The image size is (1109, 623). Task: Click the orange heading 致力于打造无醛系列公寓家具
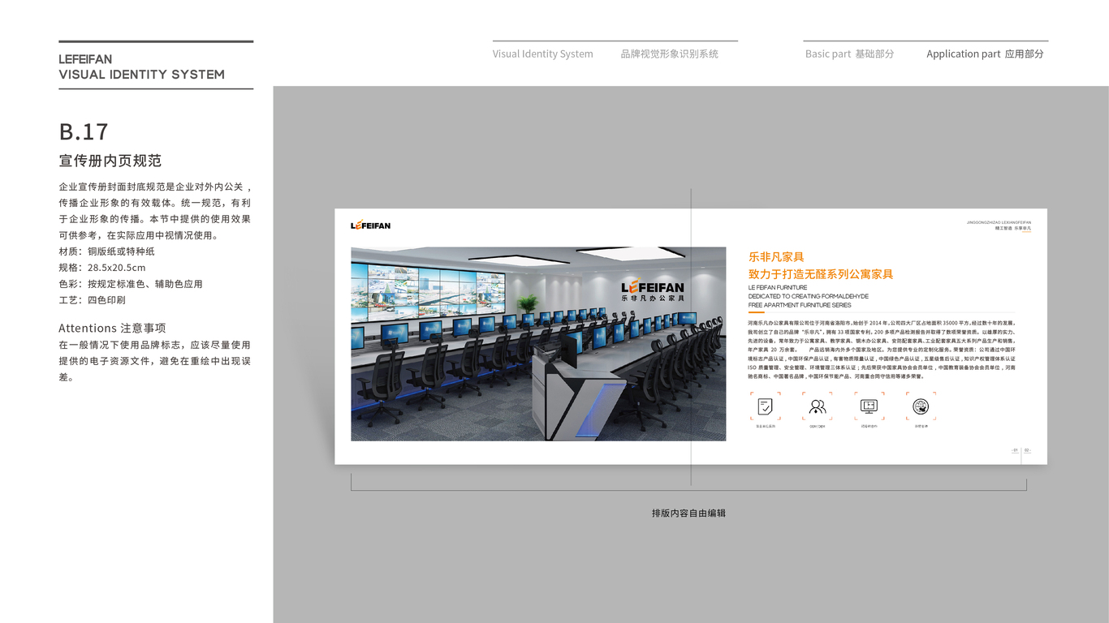821,274
